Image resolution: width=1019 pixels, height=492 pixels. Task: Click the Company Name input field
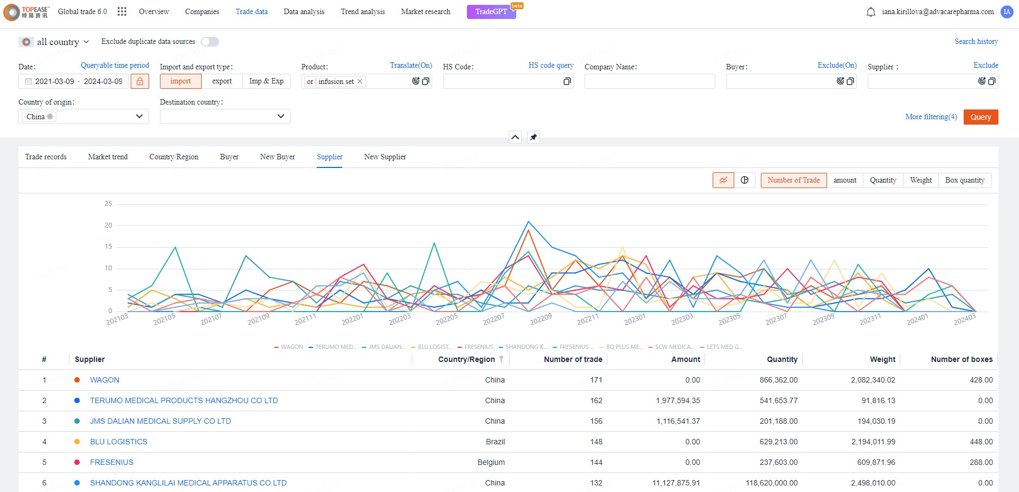coord(650,81)
